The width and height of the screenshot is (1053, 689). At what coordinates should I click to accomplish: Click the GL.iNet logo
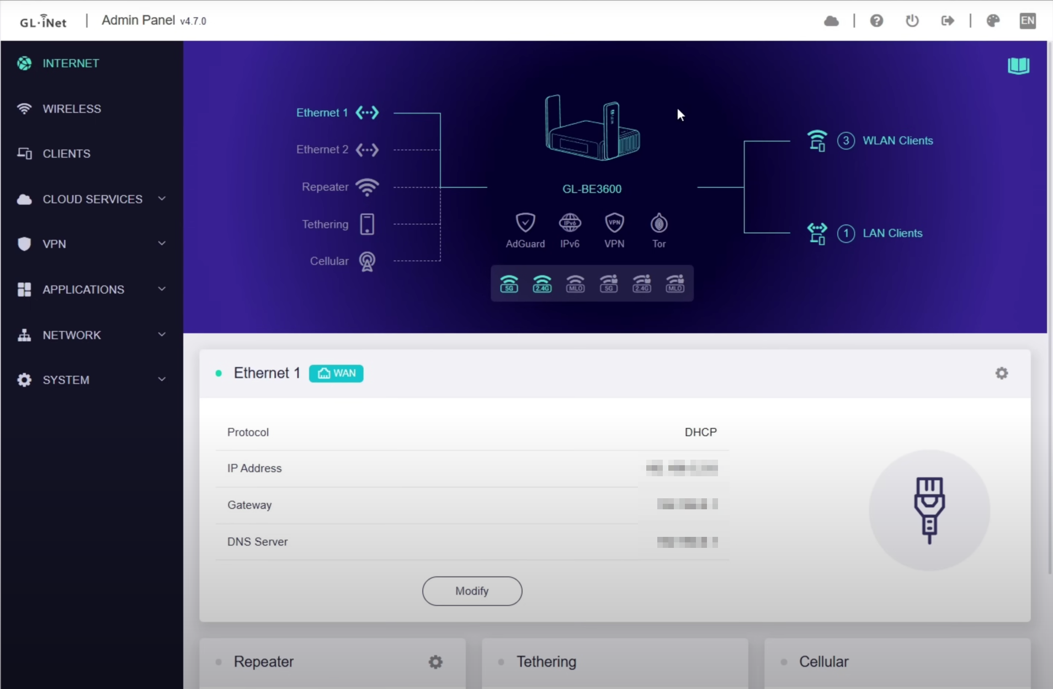pyautogui.click(x=43, y=21)
